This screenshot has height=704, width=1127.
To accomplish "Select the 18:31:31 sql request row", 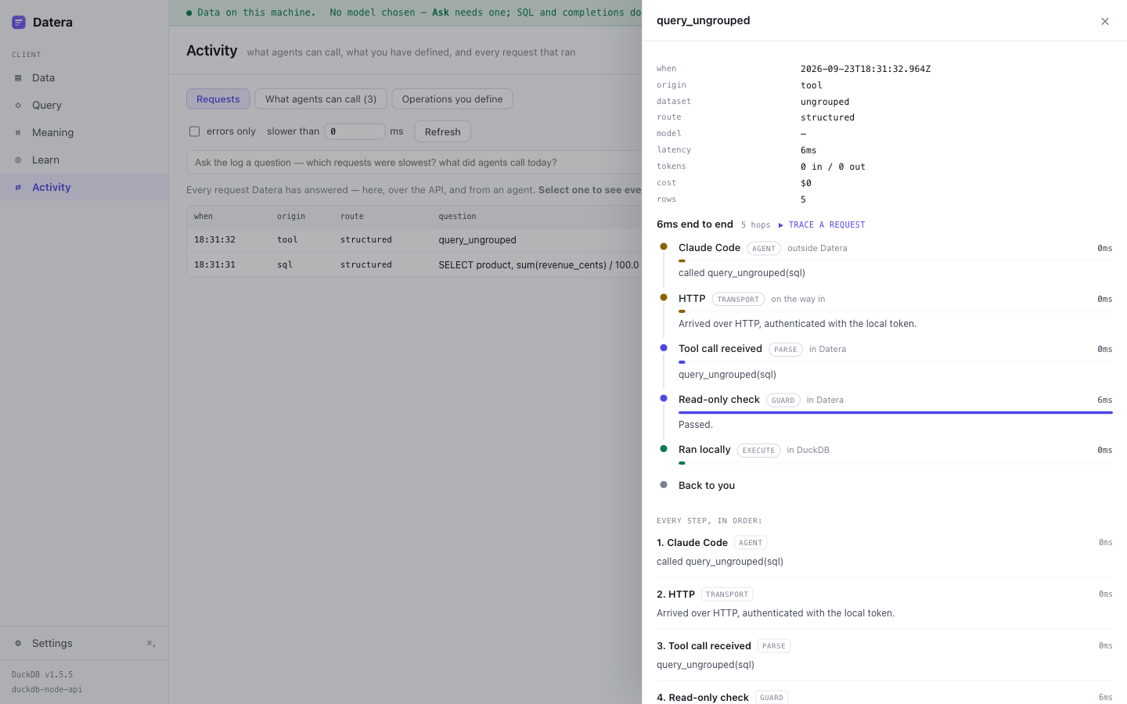I will coord(414,265).
